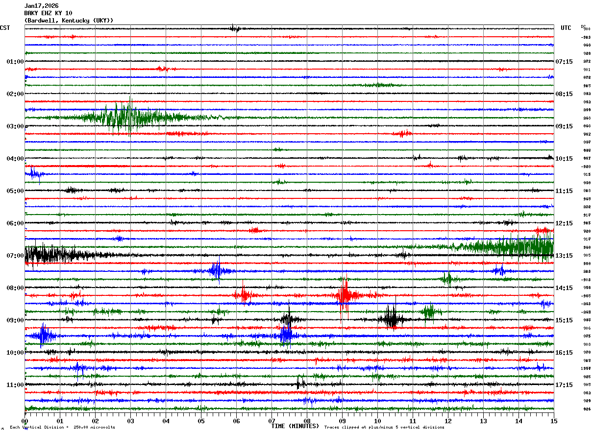593x434 pixels.
Task: Select the 16:15 UTC time label
Action: [x=564, y=353]
